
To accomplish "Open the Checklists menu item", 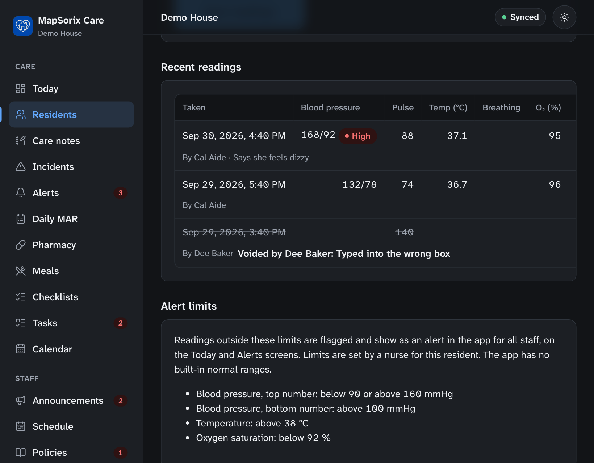I will [x=71, y=297].
